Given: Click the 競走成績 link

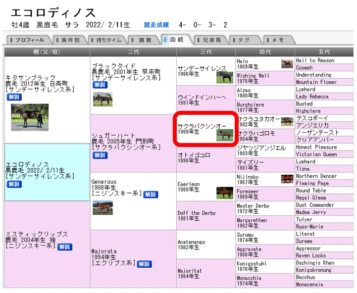Looking at the screenshot, I should point(156,25).
